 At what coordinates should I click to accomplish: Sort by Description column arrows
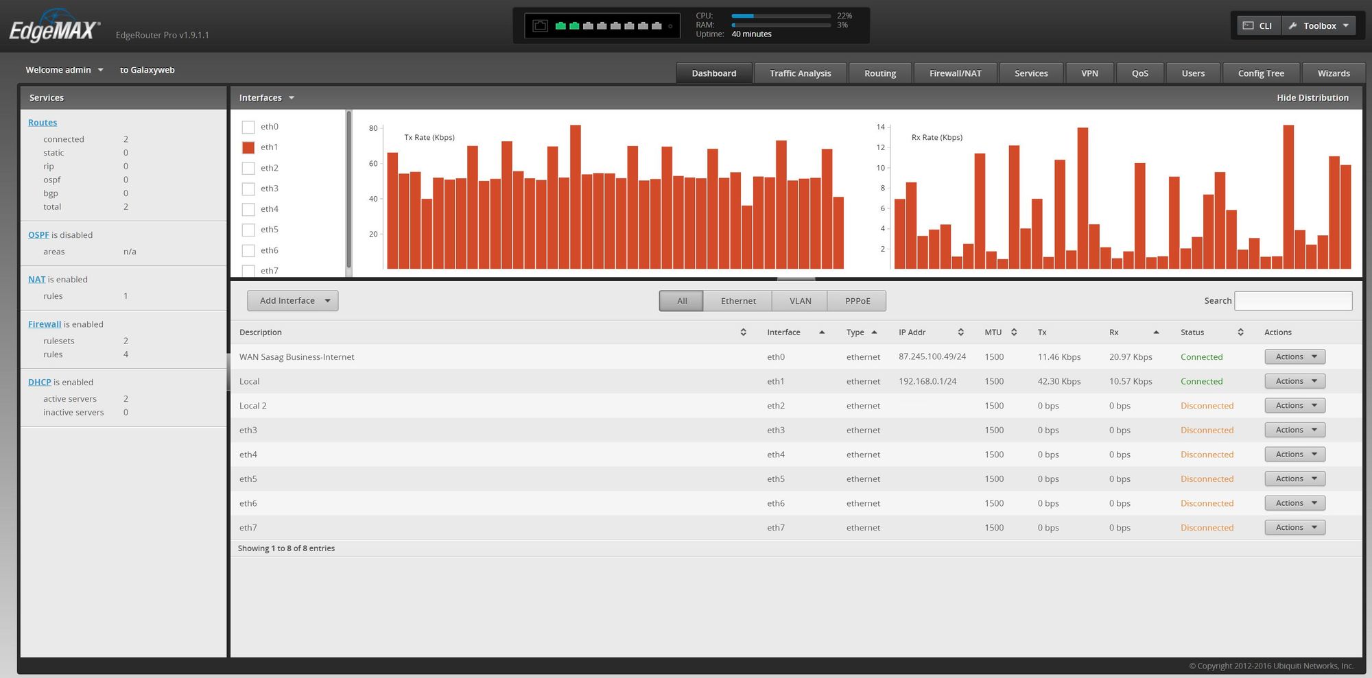743,332
